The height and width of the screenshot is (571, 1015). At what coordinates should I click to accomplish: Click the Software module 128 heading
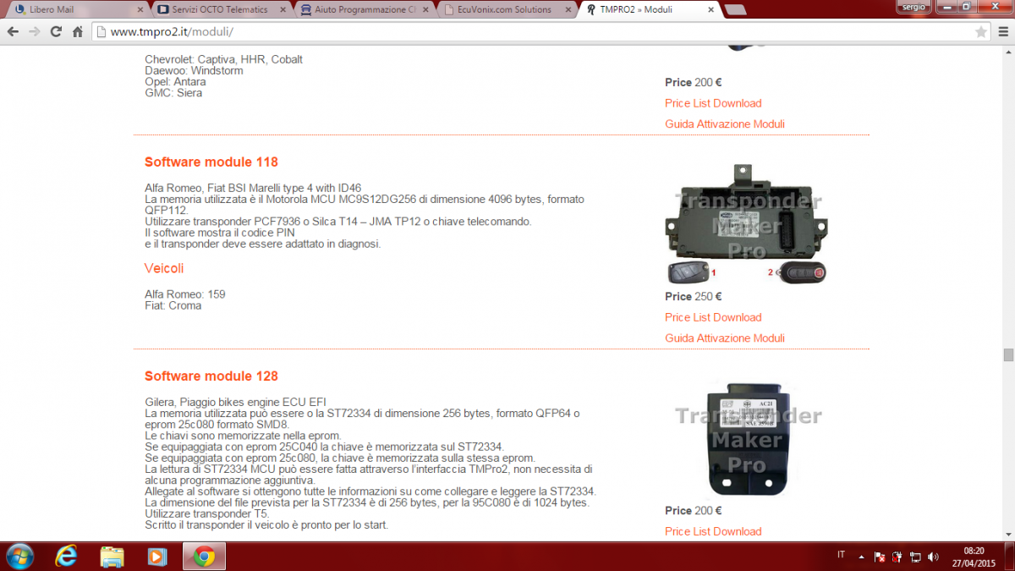[x=211, y=376]
